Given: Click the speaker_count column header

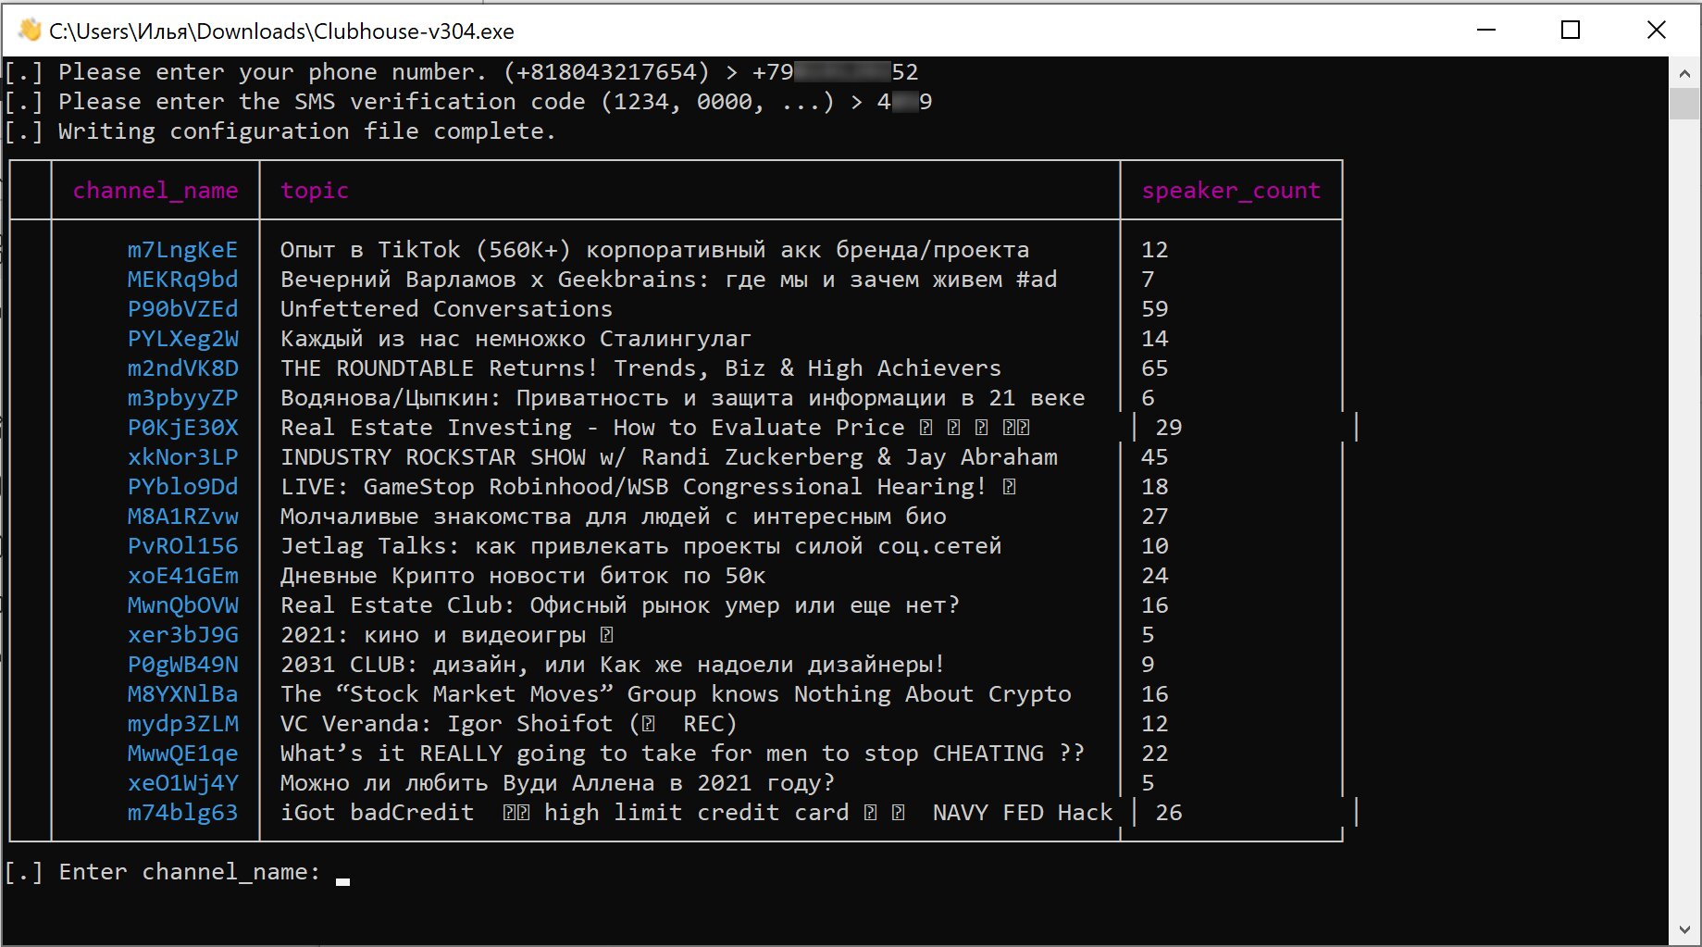Looking at the screenshot, I should (x=1231, y=191).
